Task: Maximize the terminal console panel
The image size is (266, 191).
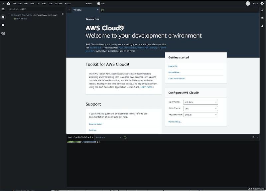Action: pyautogui.click(x=253, y=137)
